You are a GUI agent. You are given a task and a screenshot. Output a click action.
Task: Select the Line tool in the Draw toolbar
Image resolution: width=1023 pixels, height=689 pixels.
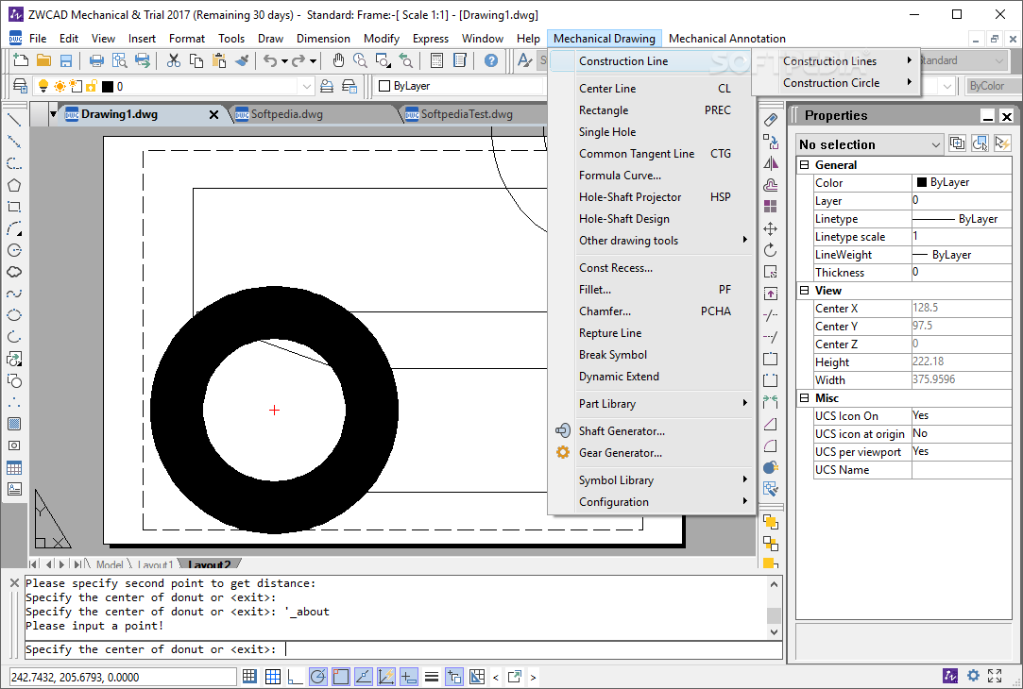(x=14, y=120)
